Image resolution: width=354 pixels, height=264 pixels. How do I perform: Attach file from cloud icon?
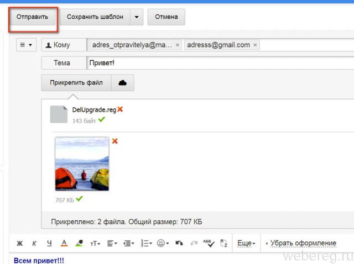click(x=123, y=83)
